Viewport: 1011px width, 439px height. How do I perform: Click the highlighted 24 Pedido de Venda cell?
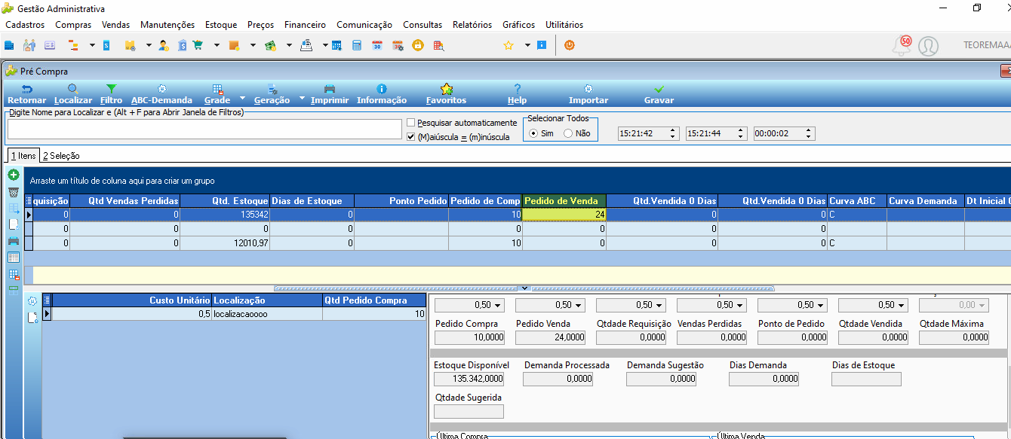tap(564, 215)
